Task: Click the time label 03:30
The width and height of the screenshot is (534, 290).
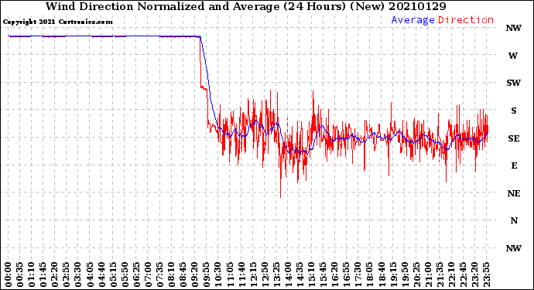Action: click(x=78, y=275)
